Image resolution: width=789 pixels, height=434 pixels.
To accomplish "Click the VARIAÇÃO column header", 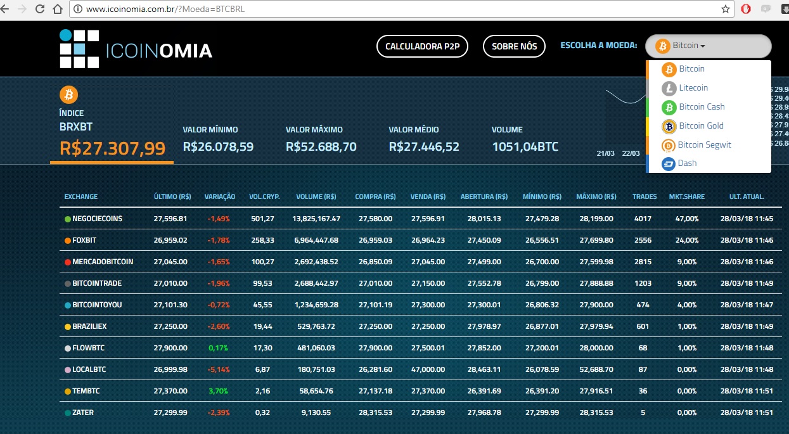I will pos(220,197).
